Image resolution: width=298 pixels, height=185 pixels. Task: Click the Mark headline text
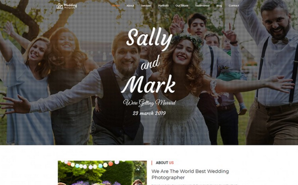click(148, 84)
